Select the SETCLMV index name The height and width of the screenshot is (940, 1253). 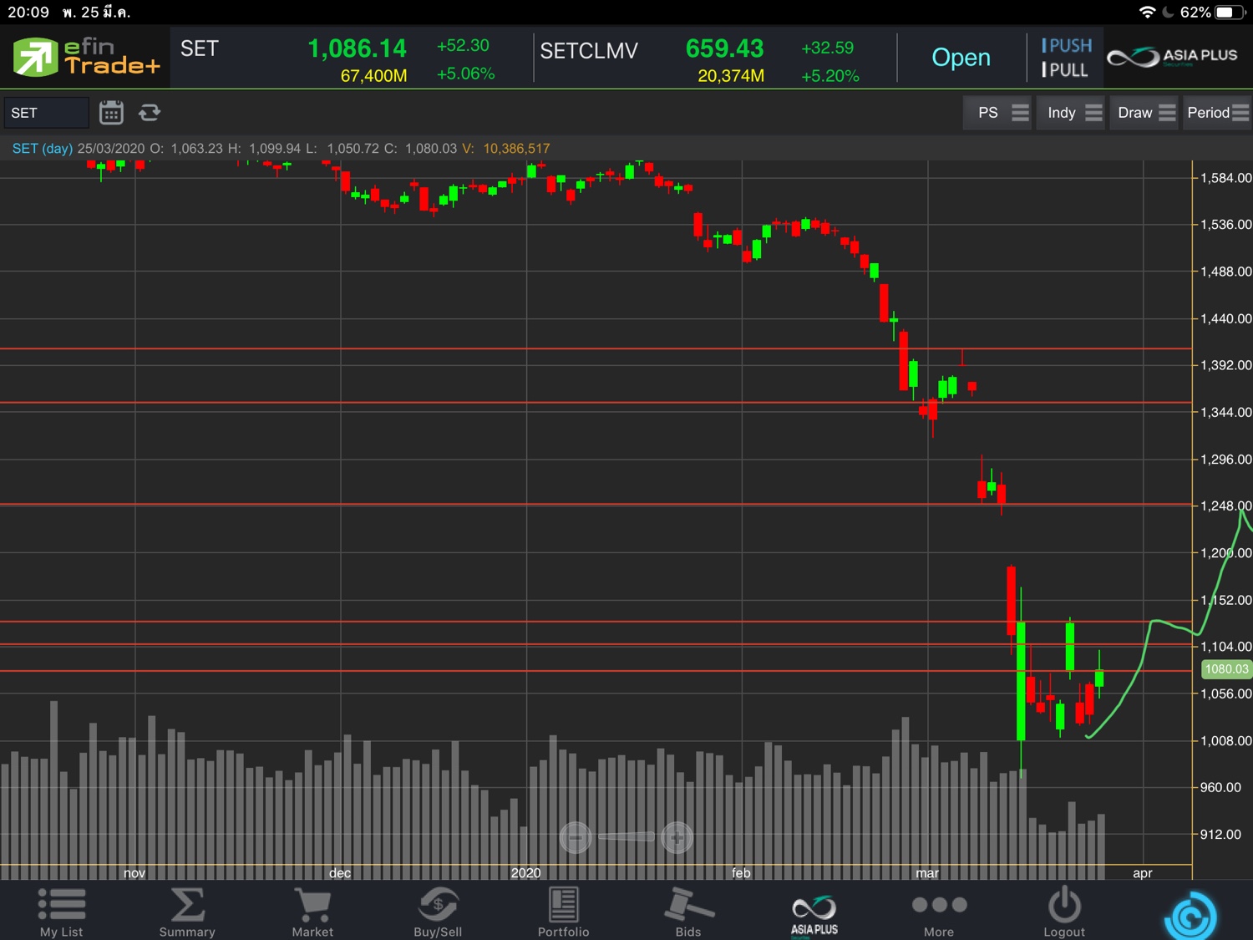589,51
